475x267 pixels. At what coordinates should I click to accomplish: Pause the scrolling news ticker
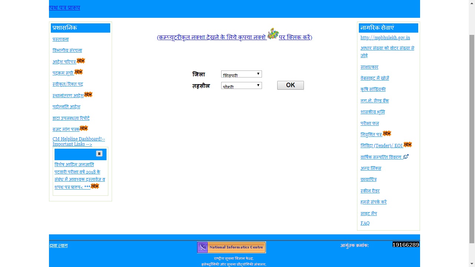[x=99, y=154]
